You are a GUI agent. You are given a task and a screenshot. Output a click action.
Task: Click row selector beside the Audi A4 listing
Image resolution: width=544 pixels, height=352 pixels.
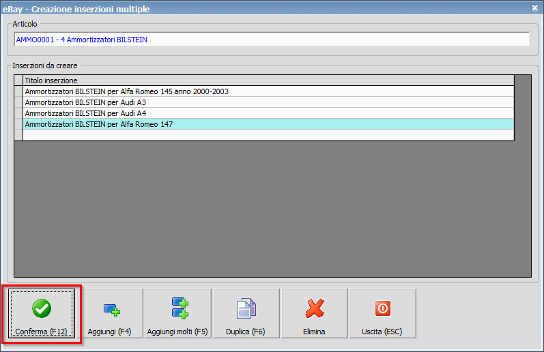(18, 113)
